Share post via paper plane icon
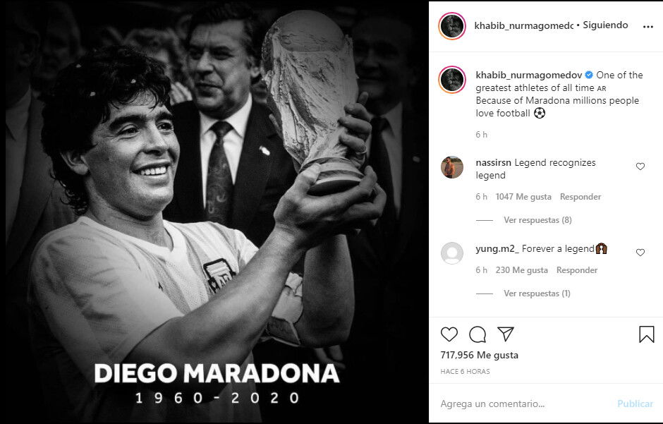The height and width of the screenshot is (424, 663). click(x=506, y=334)
